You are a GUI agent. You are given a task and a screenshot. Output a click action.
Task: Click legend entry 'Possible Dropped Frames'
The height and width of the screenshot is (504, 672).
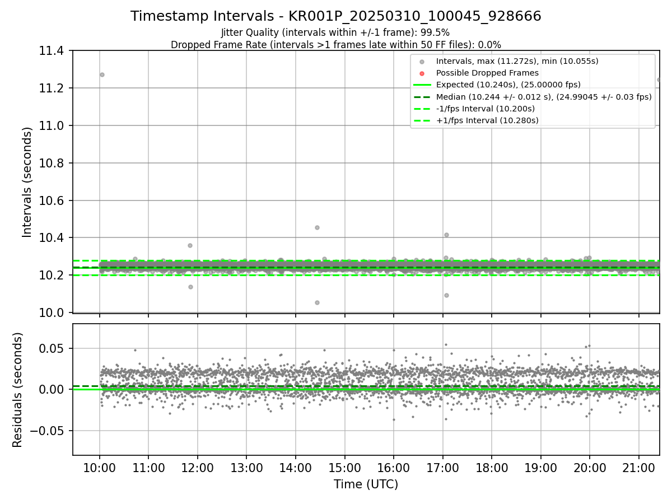[487, 73]
